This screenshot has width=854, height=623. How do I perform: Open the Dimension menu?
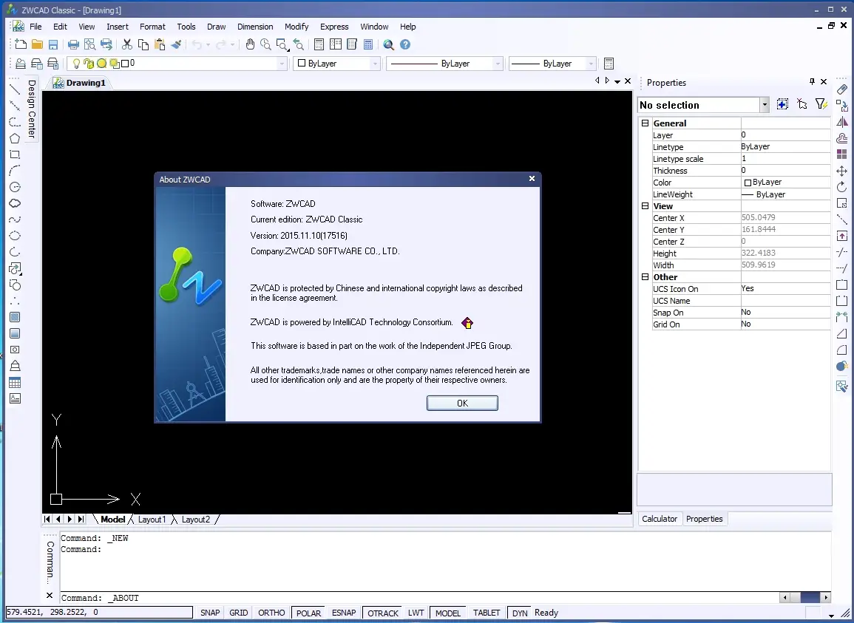tap(255, 26)
